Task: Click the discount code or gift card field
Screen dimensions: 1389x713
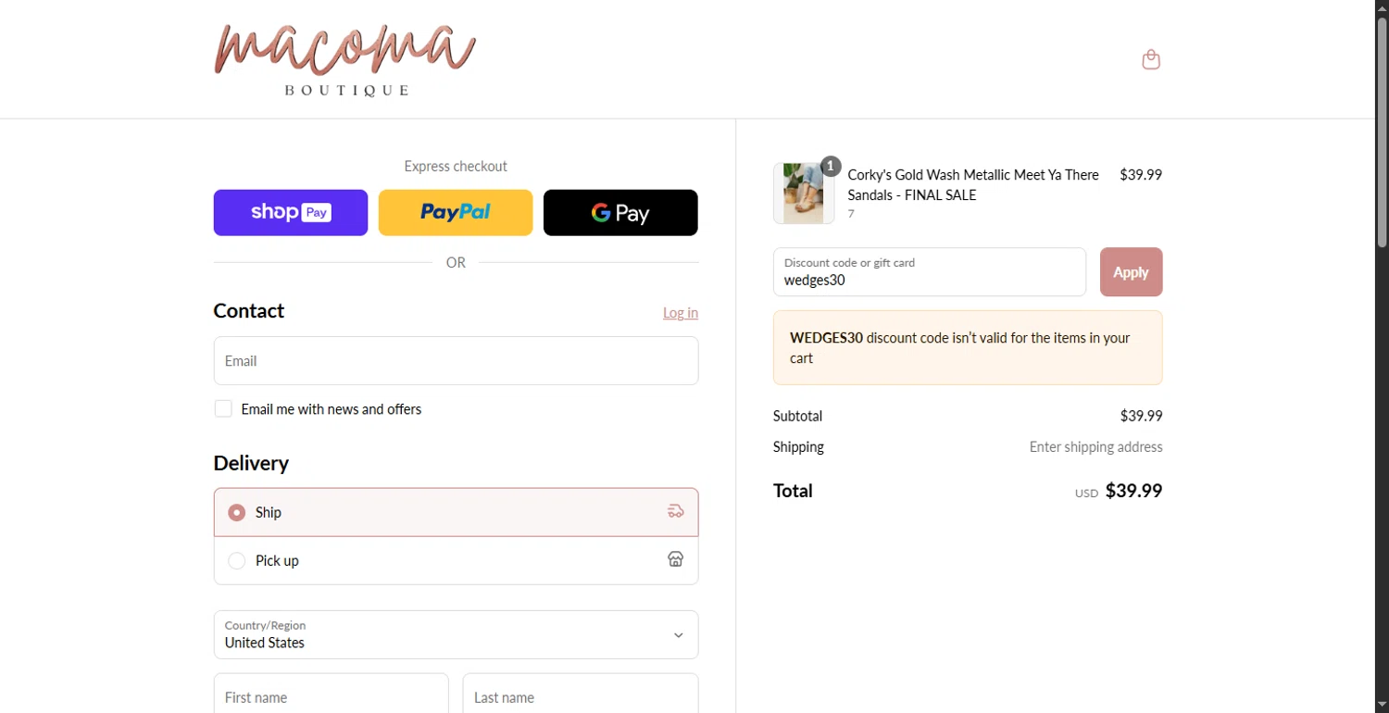Action: click(930, 272)
